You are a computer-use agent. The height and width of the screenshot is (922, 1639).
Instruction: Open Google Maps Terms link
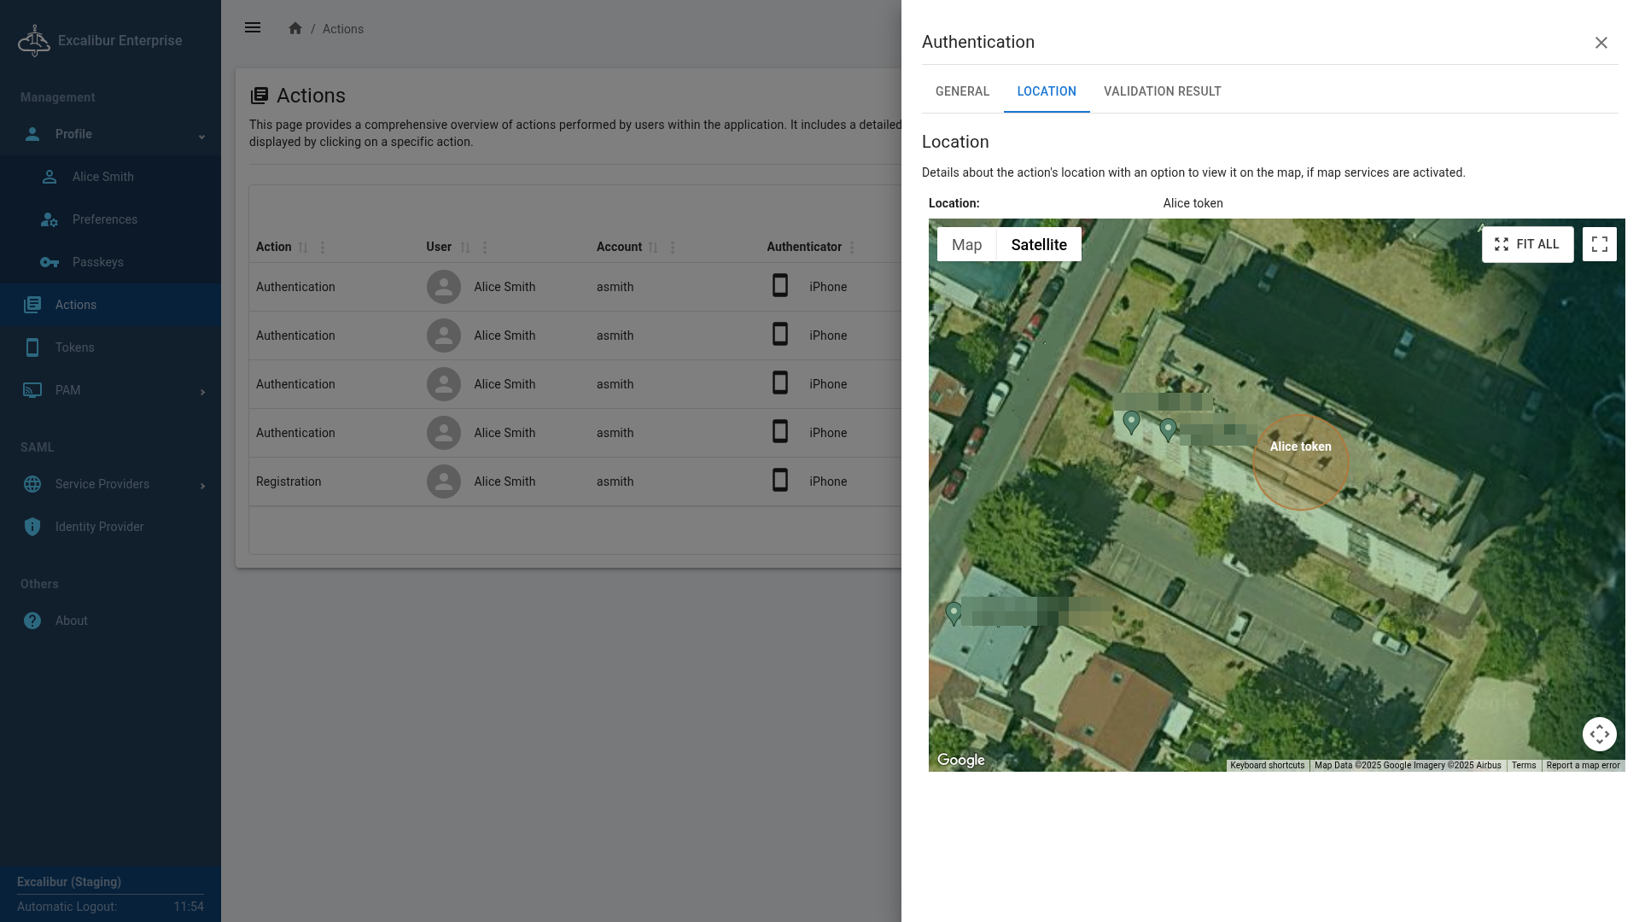(1523, 766)
